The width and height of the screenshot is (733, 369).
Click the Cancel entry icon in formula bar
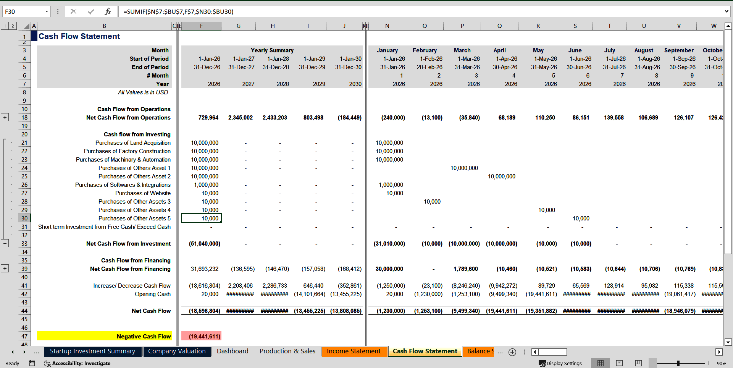73,11
